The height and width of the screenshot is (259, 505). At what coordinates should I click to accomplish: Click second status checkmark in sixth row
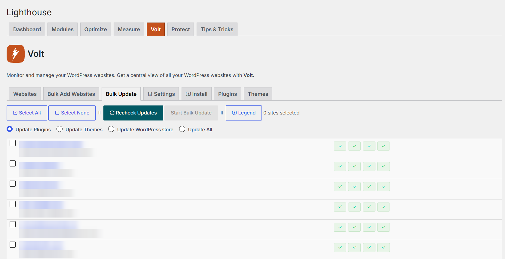point(354,248)
